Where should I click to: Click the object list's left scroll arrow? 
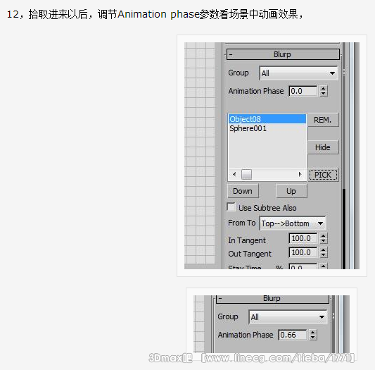coord(234,174)
